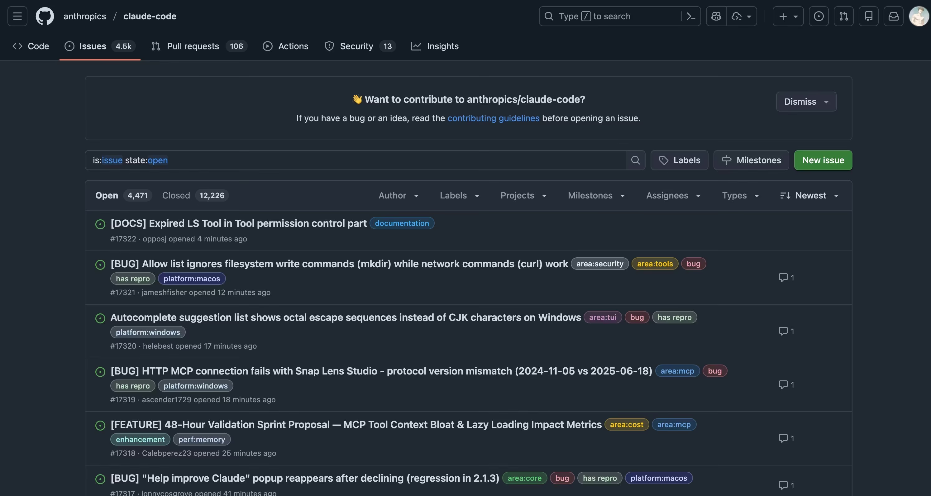Switch to the Code tab
The image size is (931, 496).
tap(31, 46)
